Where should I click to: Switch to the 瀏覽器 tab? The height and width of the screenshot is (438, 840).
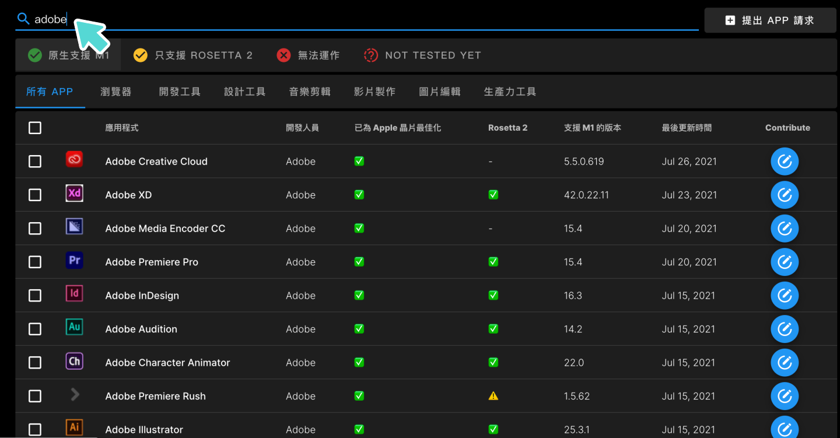(x=116, y=92)
